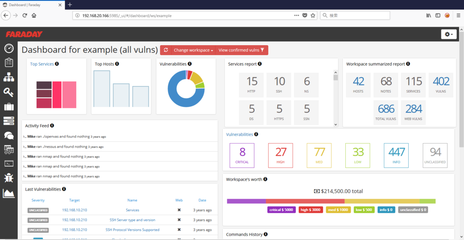This screenshot has height=240, width=464.
Task: Open the chat bubbles sidebar icon
Action: point(9,135)
